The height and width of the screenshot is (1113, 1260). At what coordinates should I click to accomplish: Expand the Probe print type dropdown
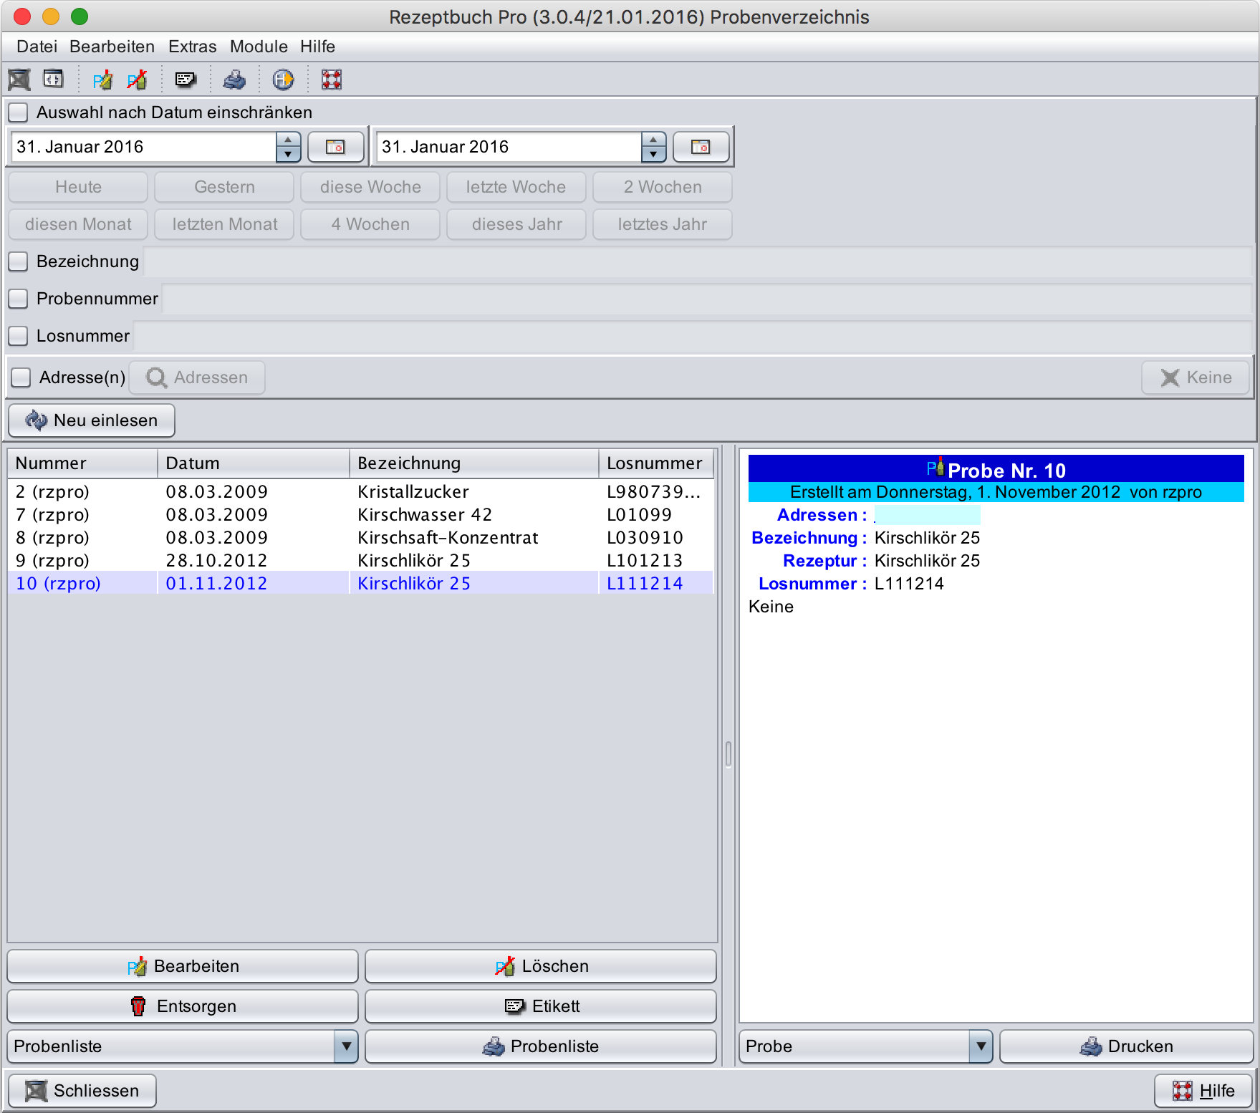click(x=981, y=1046)
